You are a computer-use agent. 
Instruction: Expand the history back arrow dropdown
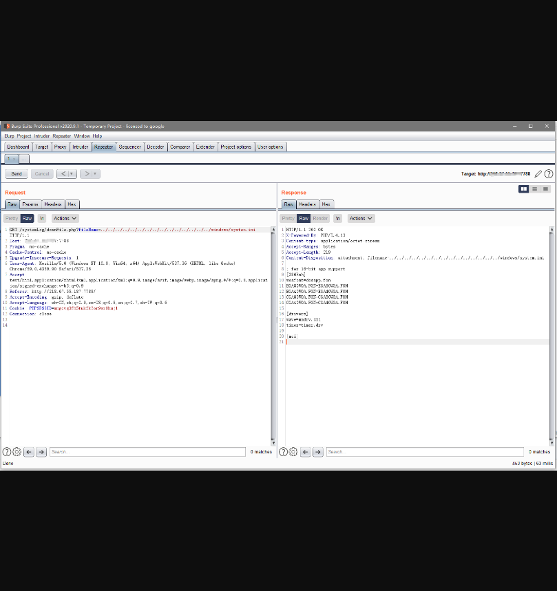click(72, 174)
